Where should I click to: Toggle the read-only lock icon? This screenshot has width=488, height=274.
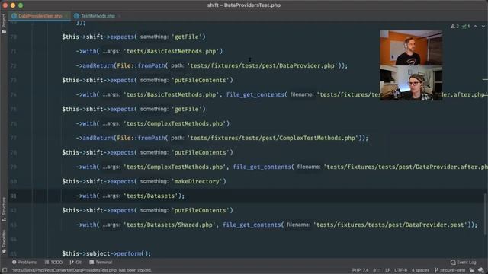click(x=472, y=270)
